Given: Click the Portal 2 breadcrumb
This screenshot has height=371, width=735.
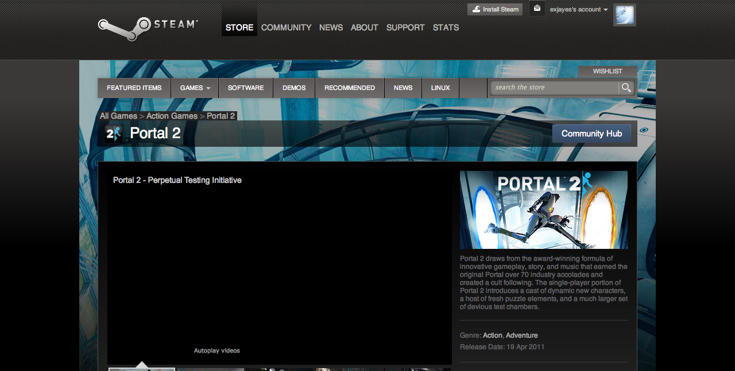Looking at the screenshot, I should [x=220, y=116].
